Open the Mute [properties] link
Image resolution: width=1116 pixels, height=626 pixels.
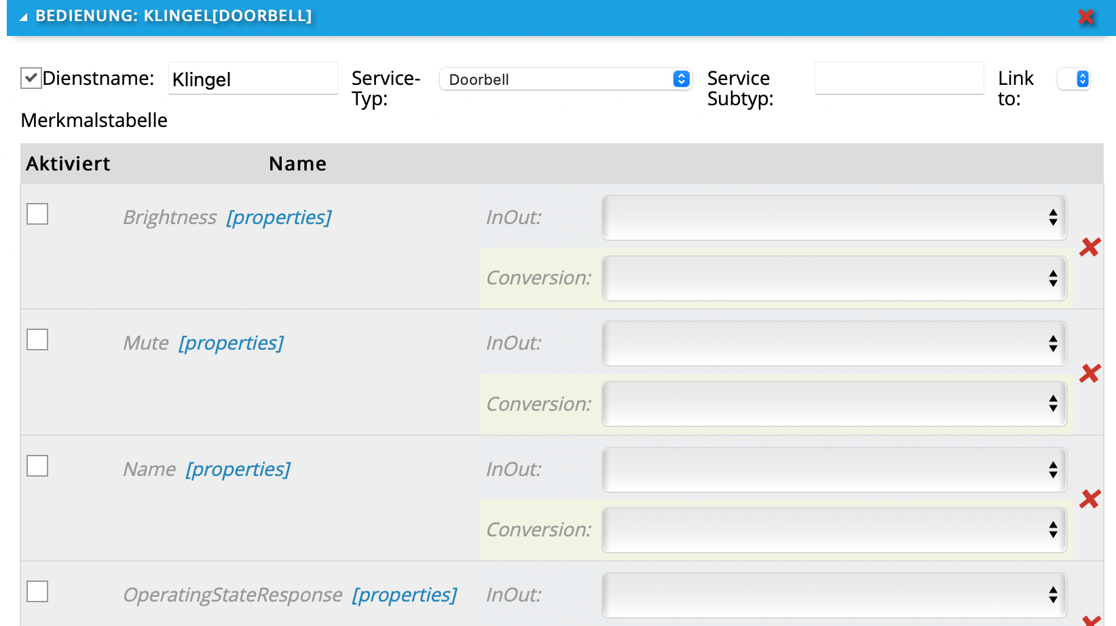click(231, 343)
